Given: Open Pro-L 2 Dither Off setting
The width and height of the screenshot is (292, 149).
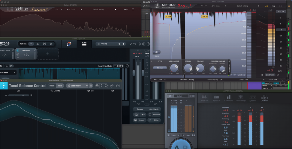Looking at the screenshot, I should [x=247, y=80].
